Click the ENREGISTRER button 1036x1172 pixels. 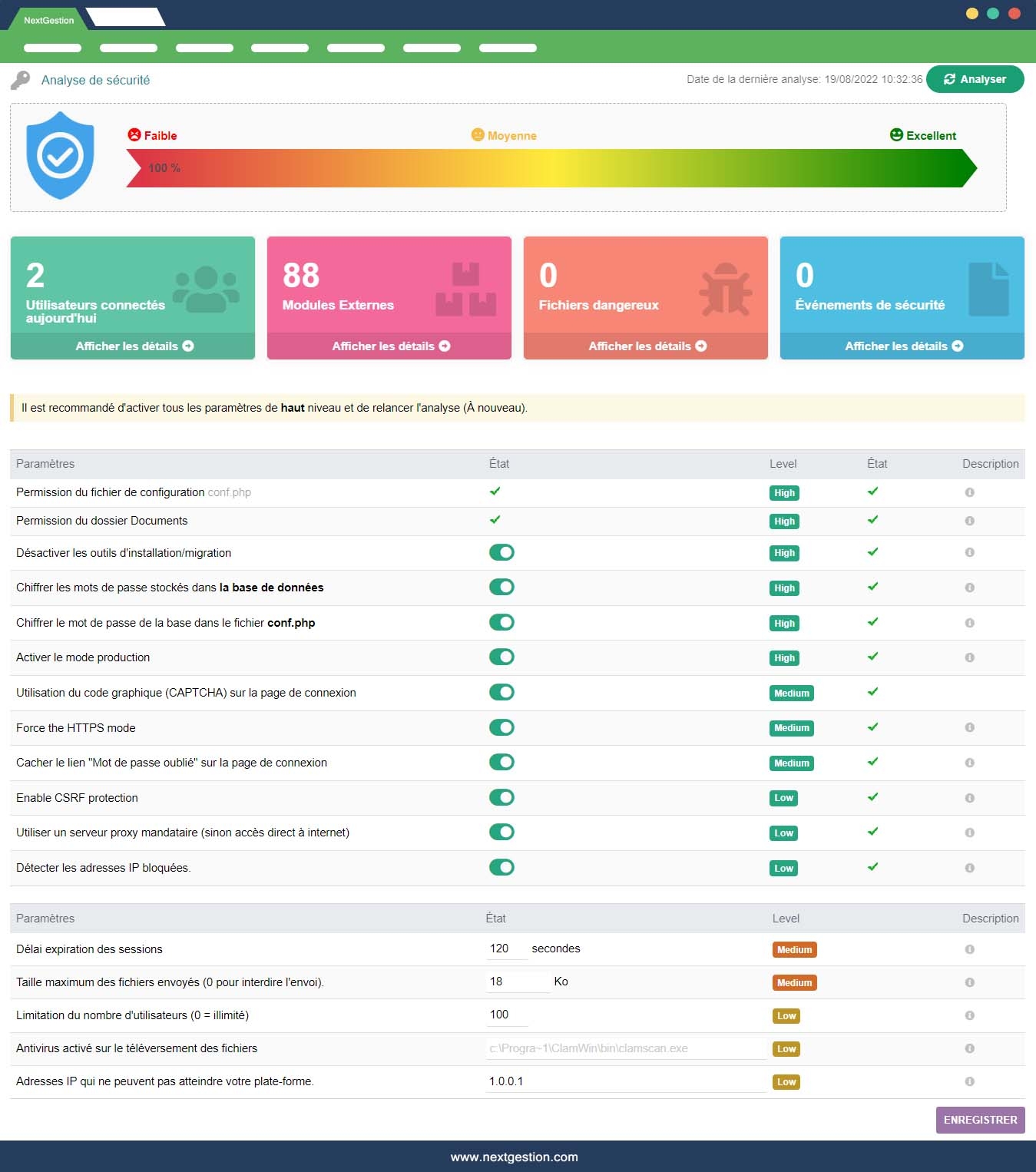click(x=980, y=1120)
